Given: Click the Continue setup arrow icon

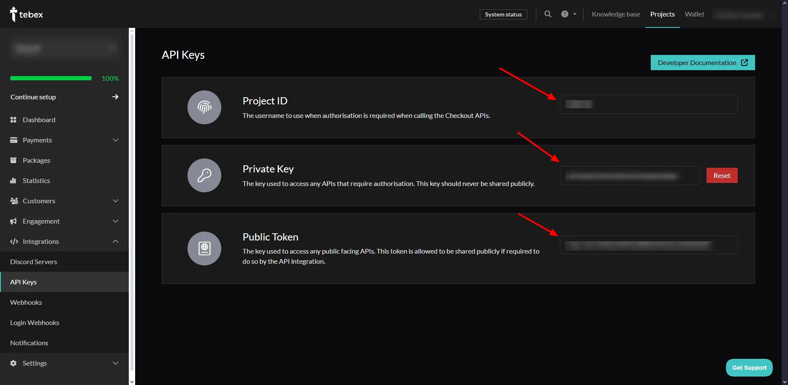Looking at the screenshot, I should point(115,97).
